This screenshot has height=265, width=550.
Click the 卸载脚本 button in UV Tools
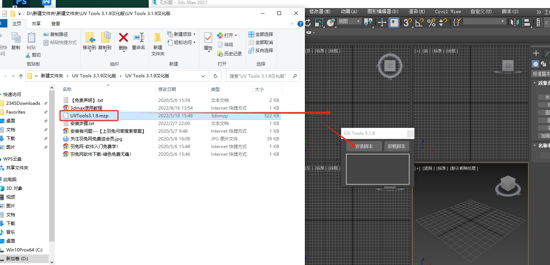396,146
